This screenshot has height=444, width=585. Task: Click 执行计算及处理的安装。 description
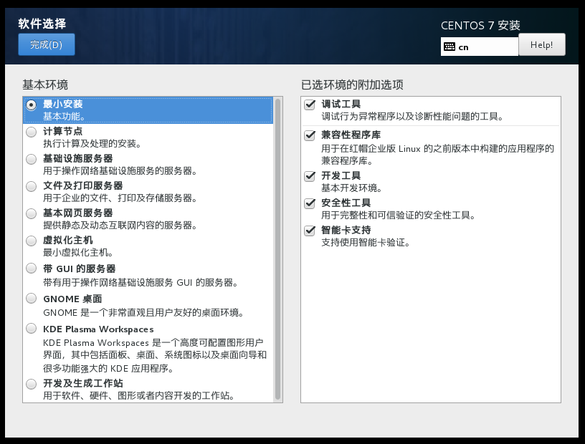tap(92, 143)
